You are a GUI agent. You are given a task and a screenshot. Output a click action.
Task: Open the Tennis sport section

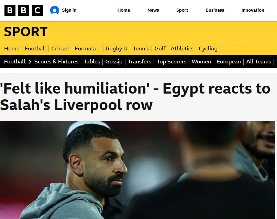click(141, 48)
